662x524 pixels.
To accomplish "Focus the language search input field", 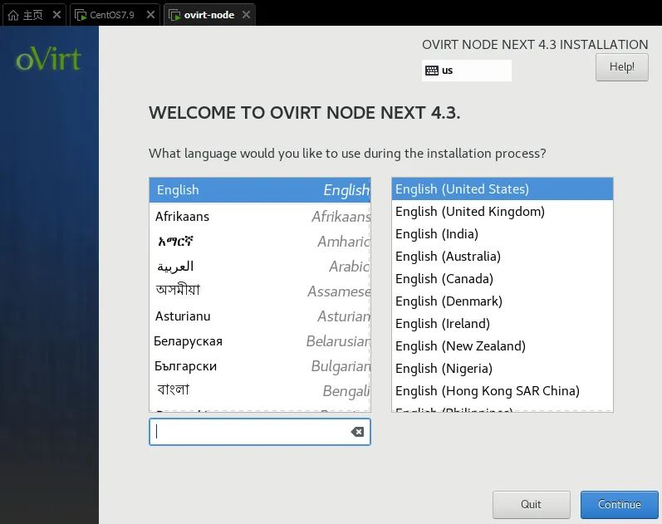I will [260, 432].
